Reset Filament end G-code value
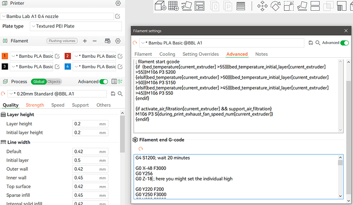This screenshot has height=205, width=353. [141, 149]
